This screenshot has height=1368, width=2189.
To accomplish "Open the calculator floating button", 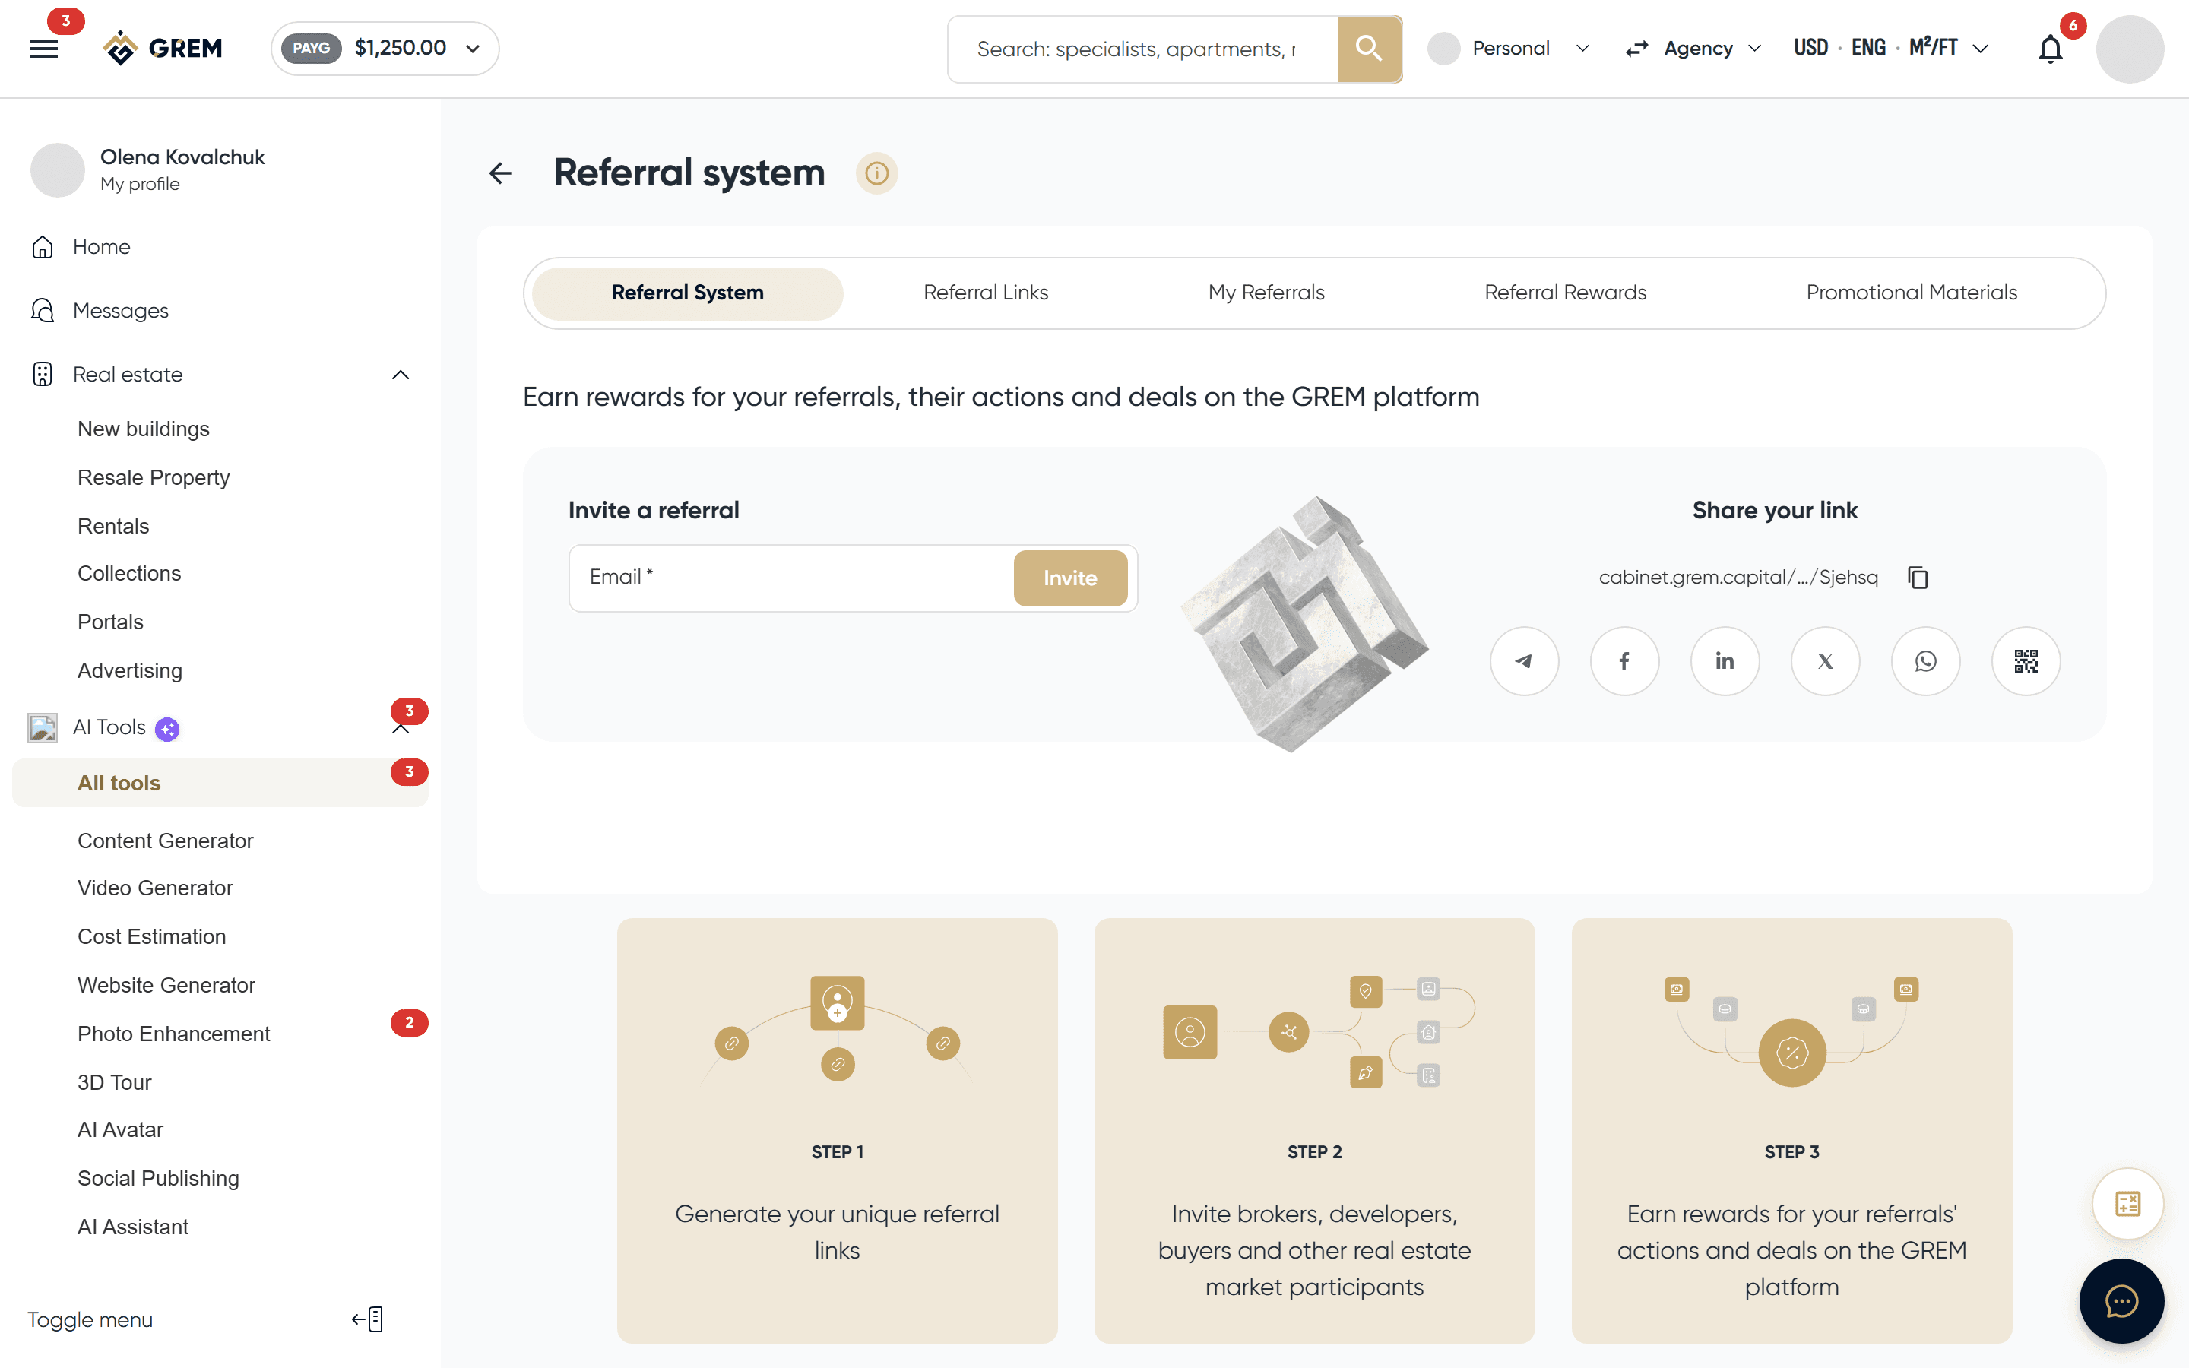I will 2127,1205.
